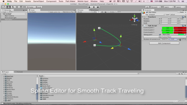This screenshot has height=105, width=187.
Task: Open Transform component help icon
Action: click(x=183, y=17)
